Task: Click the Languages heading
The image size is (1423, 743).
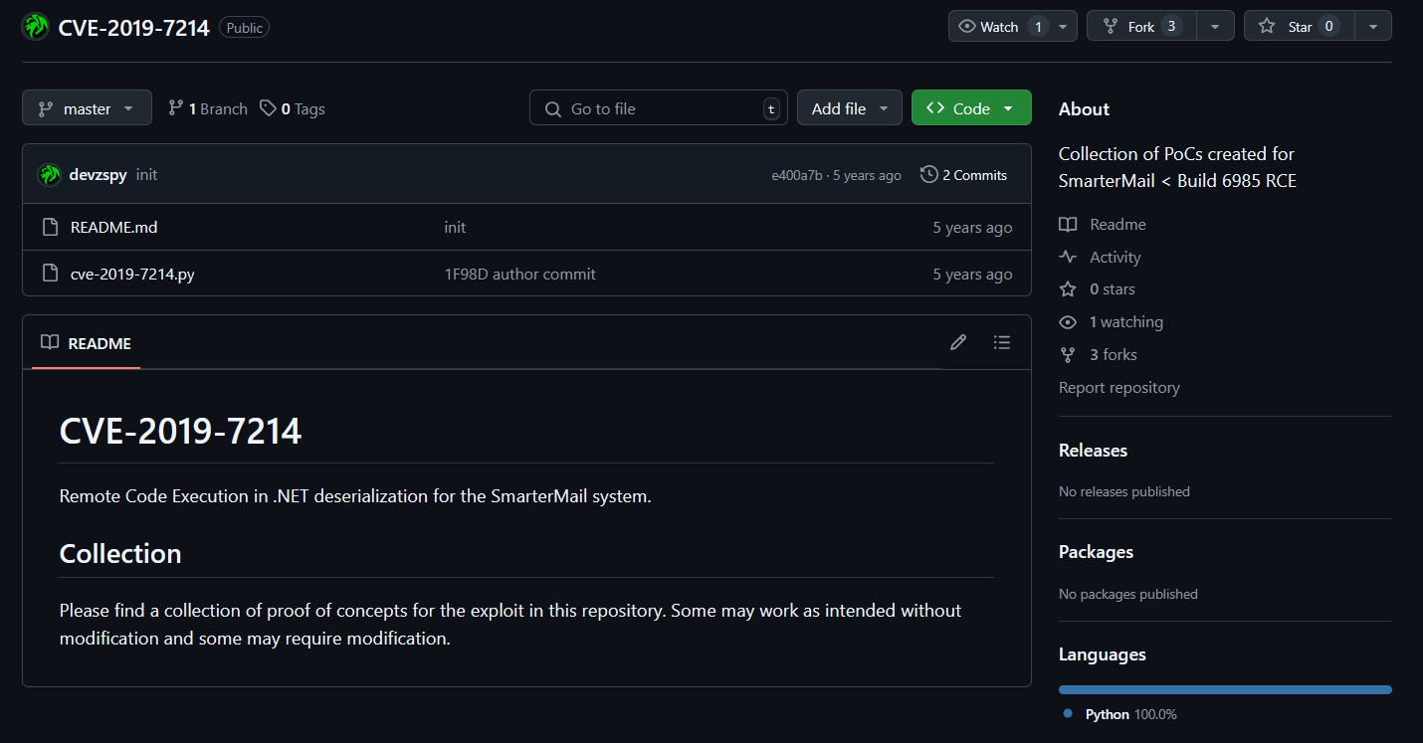Action: tap(1103, 653)
